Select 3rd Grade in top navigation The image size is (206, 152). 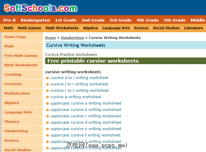[x=121, y=20]
